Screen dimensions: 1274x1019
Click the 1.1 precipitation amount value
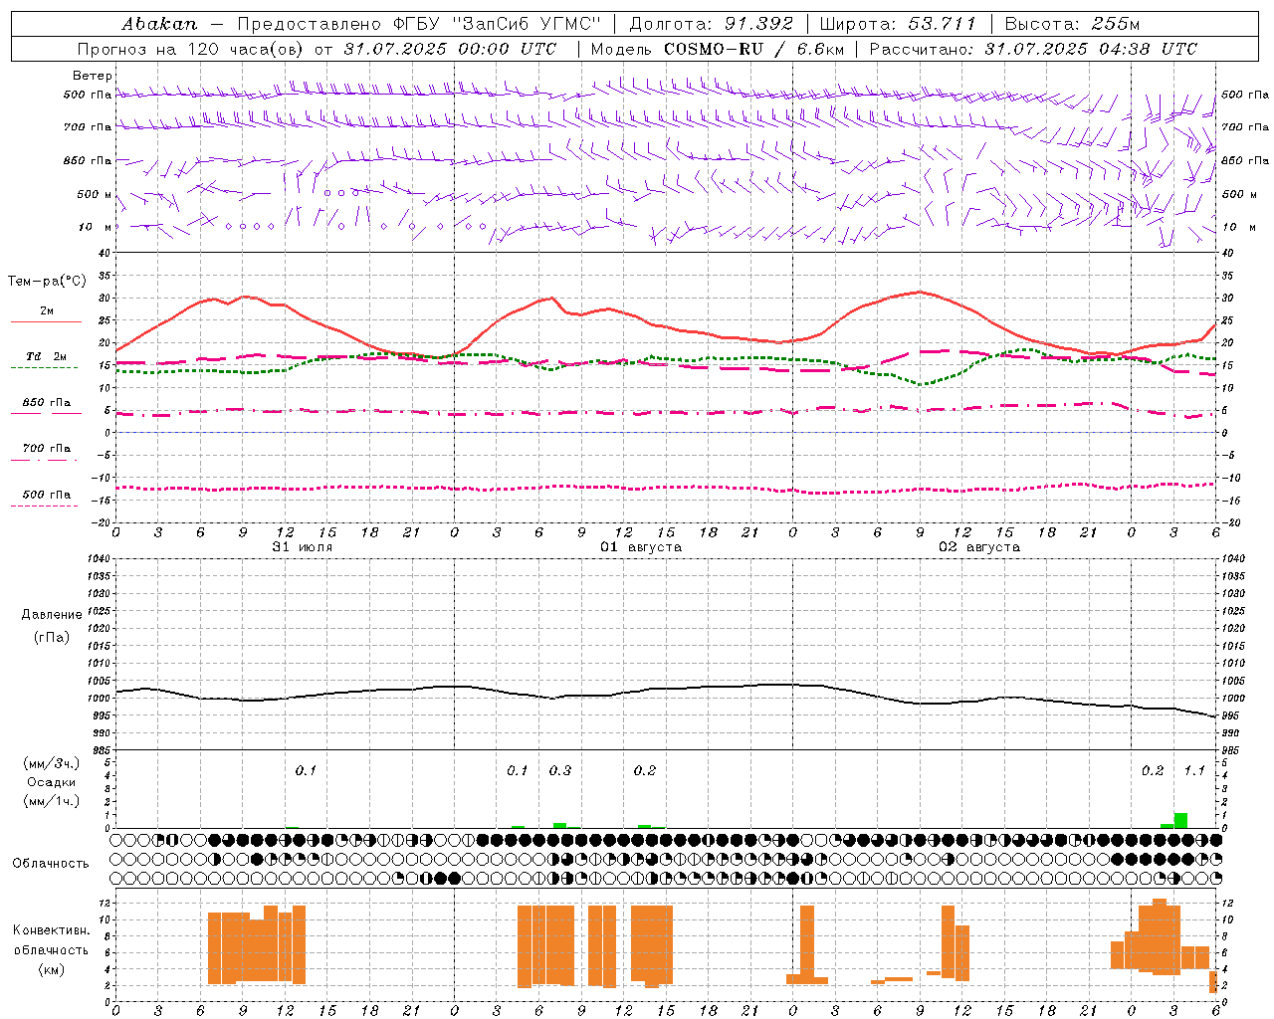[x=1194, y=771]
